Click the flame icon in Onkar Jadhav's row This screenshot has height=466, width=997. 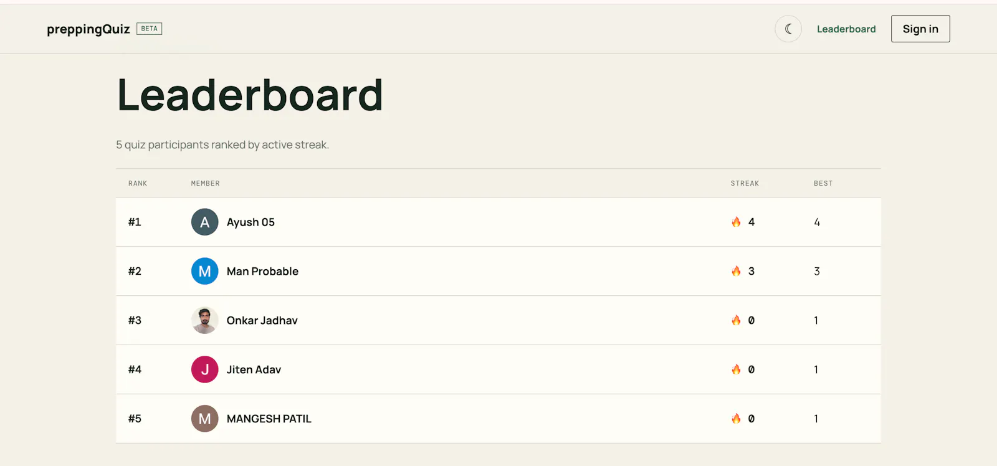click(x=736, y=320)
